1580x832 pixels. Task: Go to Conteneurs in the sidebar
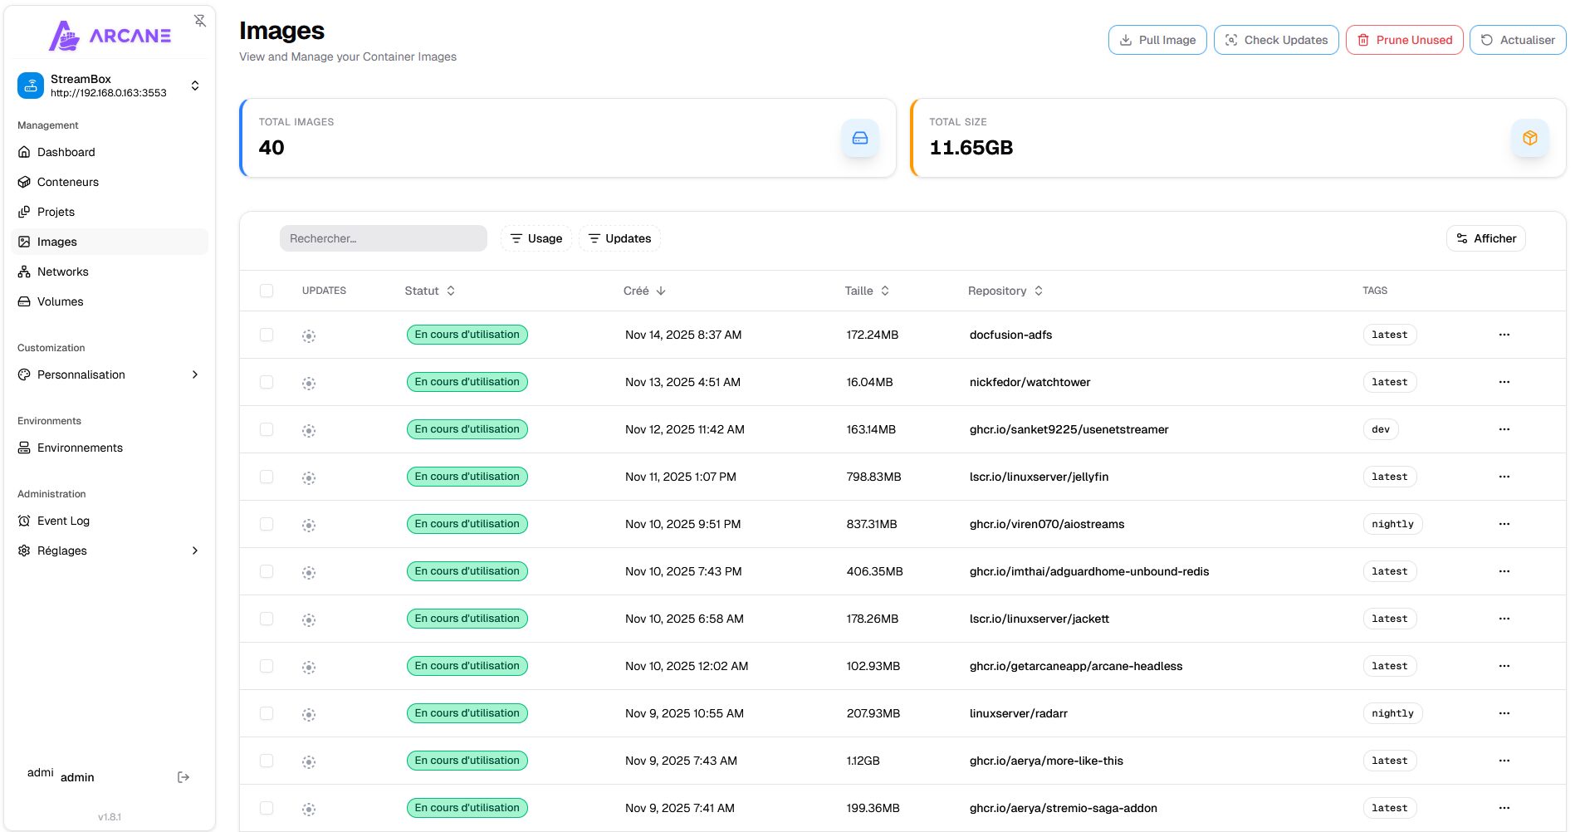pyautogui.click(x=68, y=182)
